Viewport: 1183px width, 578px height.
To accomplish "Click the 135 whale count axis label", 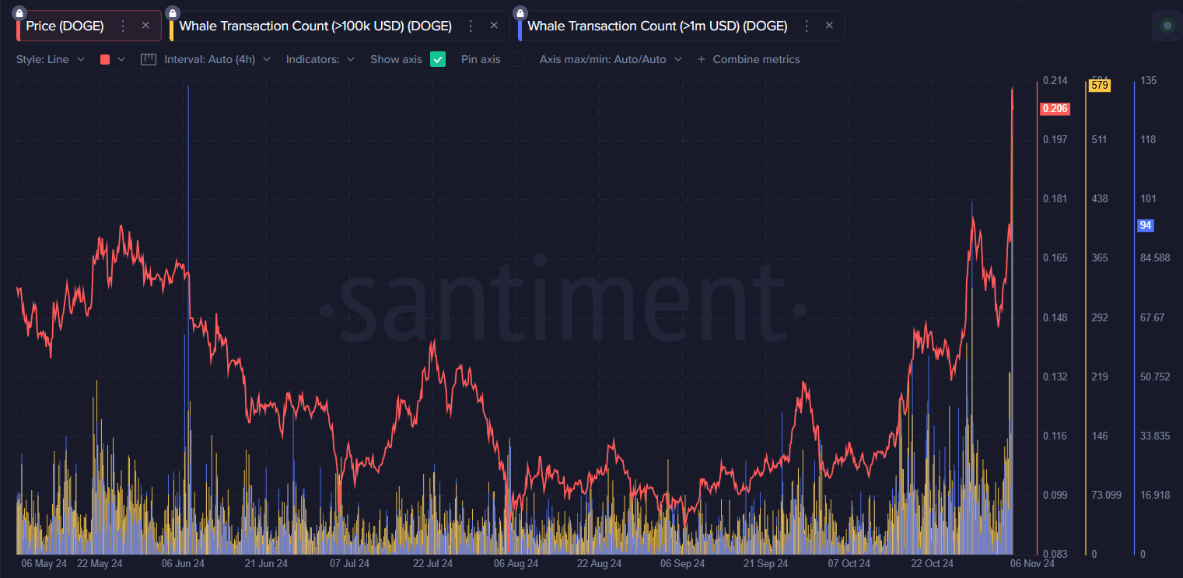I will (x=1148, y=81).
